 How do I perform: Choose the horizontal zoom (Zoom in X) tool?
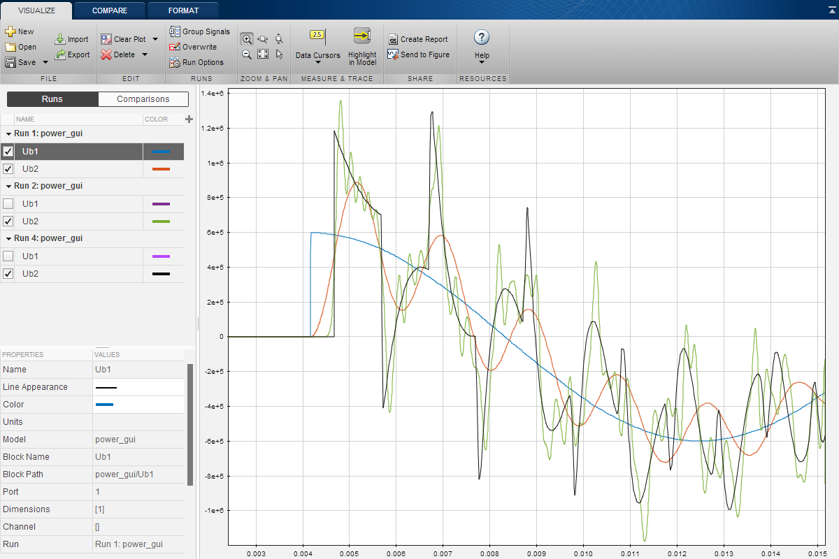point(263,38)
